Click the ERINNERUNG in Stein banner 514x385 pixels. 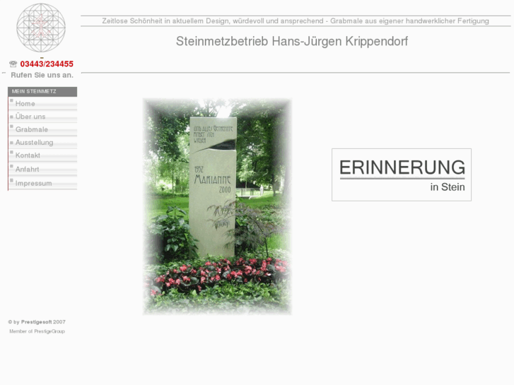pos(402,174)
